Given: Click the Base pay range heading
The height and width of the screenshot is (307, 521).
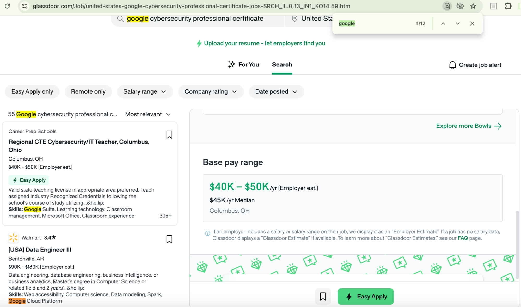Looking at the screenshot, I should click(x=233, y=162).
